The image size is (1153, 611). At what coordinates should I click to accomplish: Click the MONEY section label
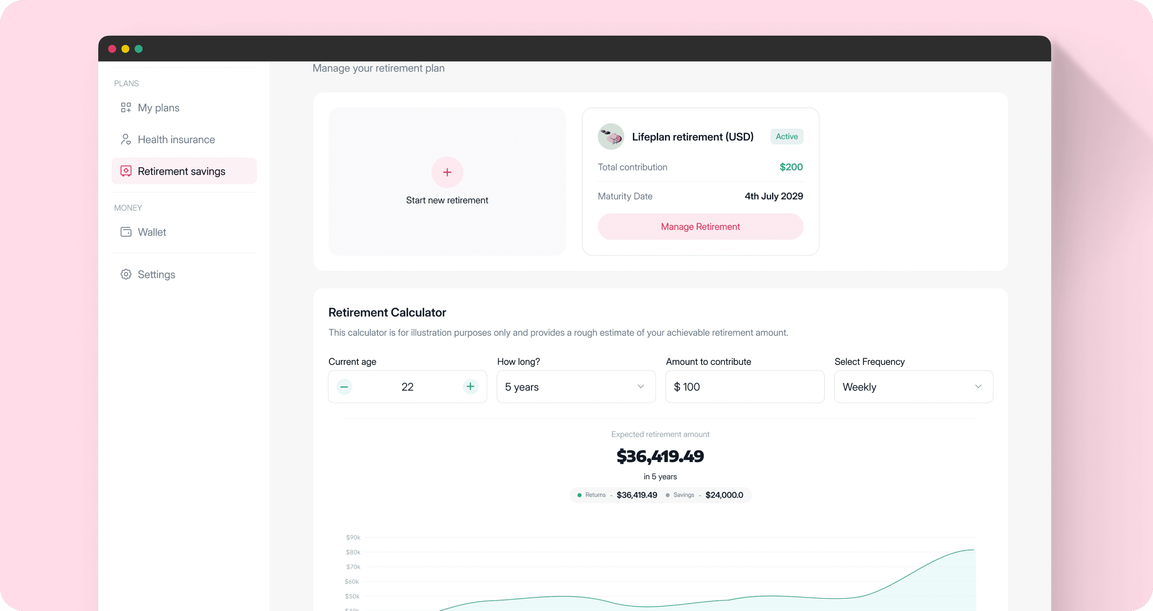(128, 208)
